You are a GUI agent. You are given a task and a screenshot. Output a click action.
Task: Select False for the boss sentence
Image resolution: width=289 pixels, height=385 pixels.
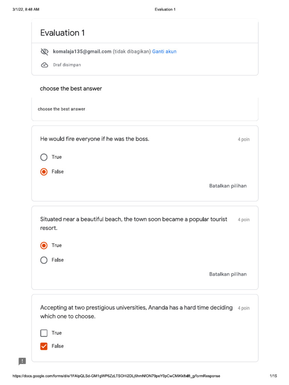(44, 172)
